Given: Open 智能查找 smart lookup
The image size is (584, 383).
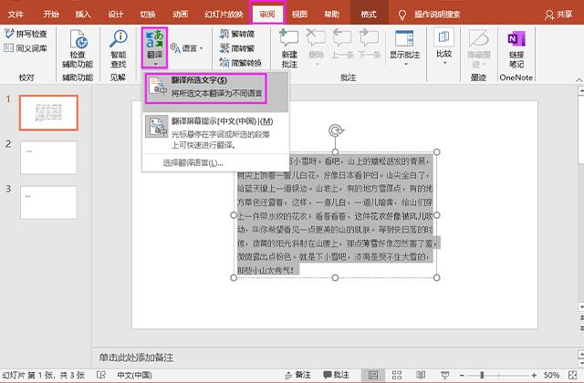Looking at the screenshot, I should click(119, 48).
